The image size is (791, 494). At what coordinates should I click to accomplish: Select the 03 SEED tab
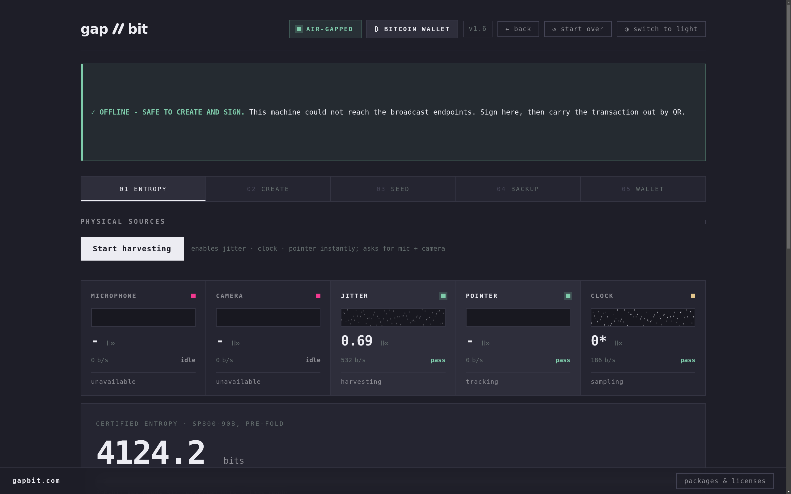[393, 189]
